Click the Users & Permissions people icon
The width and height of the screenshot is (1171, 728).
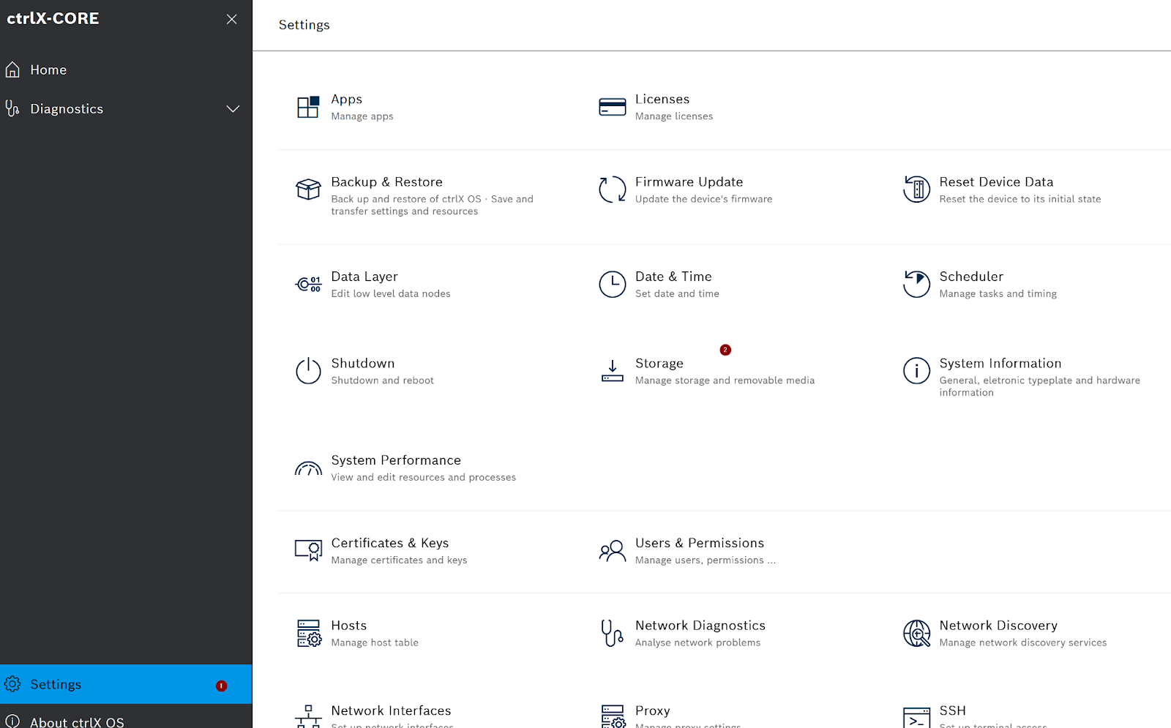click(613, 550)
